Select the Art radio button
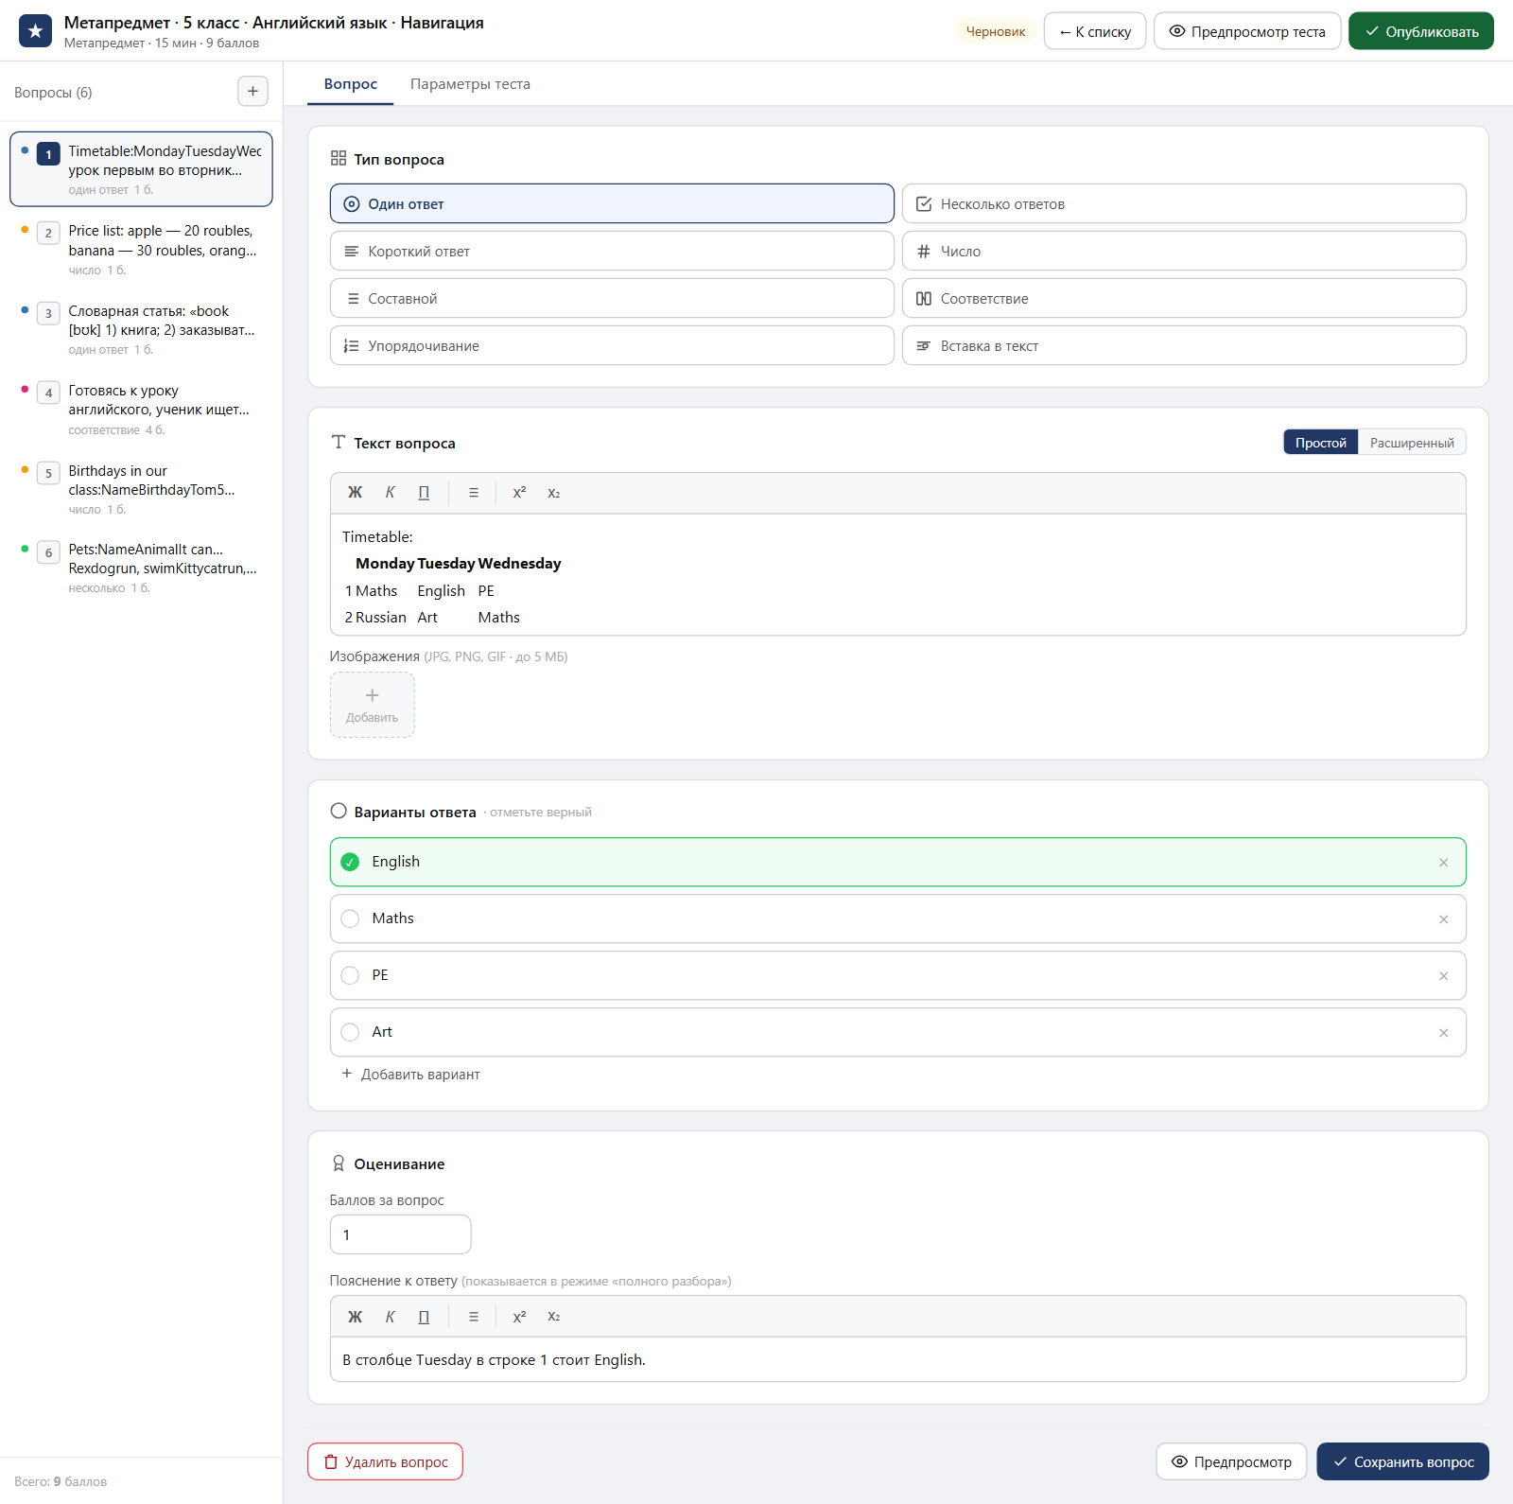This screenshot has width=1513, height=1504. point(350,1032)
